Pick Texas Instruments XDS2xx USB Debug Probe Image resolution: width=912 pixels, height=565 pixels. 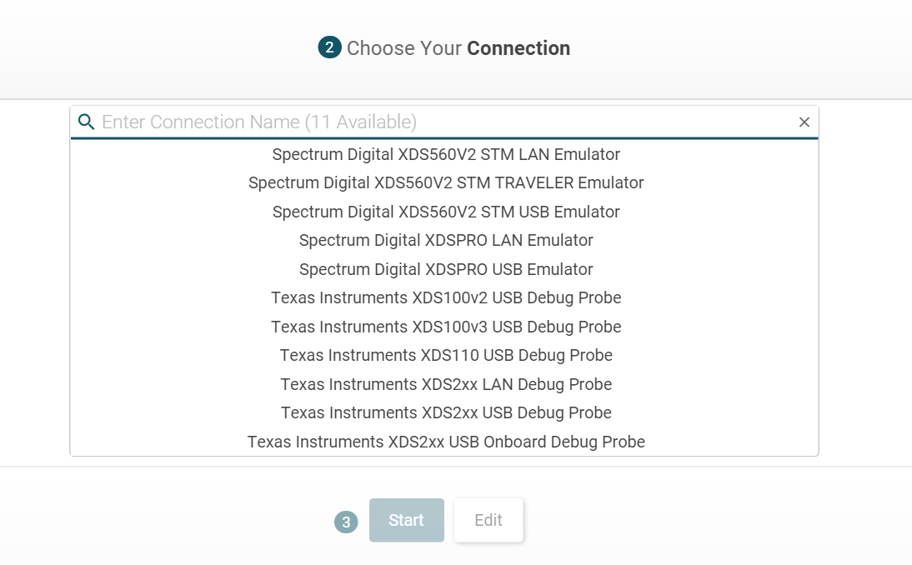click(446, 412)
